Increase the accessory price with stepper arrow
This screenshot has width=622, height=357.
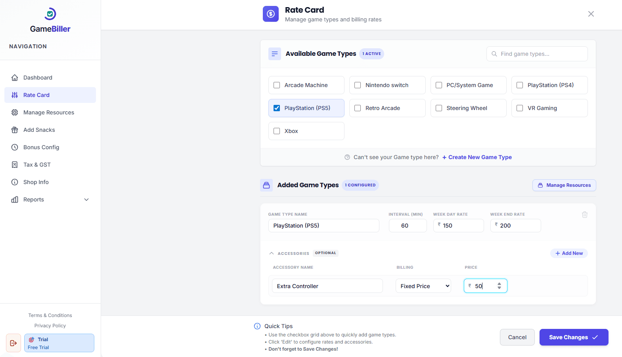pos(500,283)
